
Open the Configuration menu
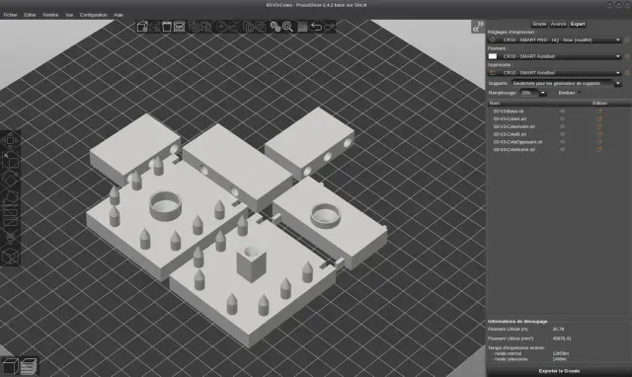(x=94, y=15)
